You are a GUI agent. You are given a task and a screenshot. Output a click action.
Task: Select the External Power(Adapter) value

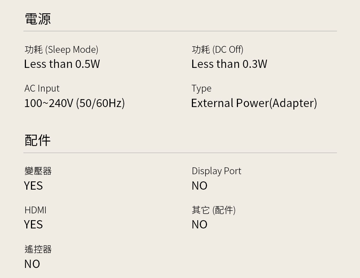pos(254,103)
